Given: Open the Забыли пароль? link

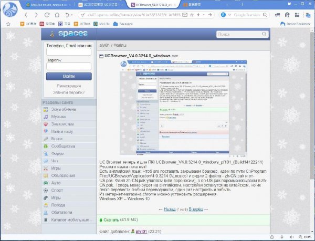Looking at the screenshot, I should pos(69,92).
